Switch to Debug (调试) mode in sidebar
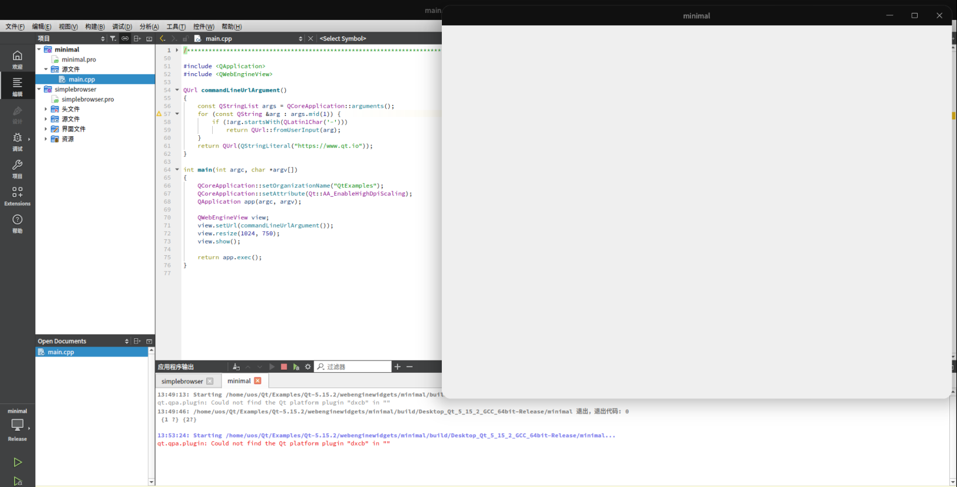Viewport: 957px width, 487px height. [18, 141]
